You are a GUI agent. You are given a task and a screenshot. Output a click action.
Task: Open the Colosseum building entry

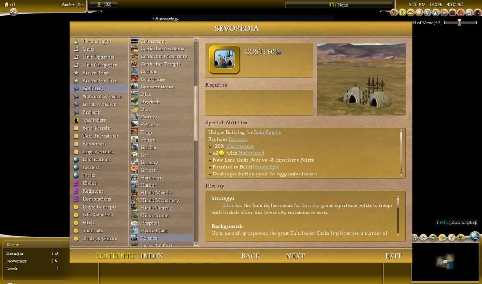tap(153, 41)
